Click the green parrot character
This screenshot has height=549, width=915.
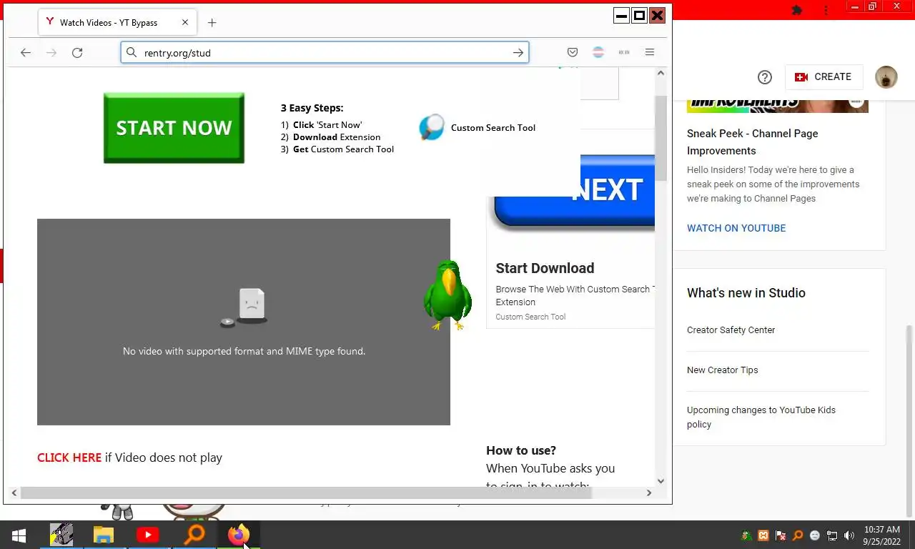447,295
